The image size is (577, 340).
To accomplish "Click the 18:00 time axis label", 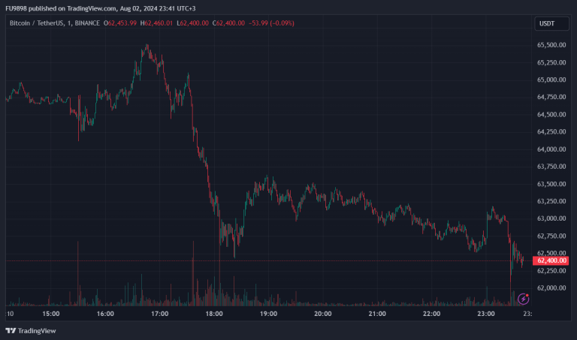I will click(214, 314).
